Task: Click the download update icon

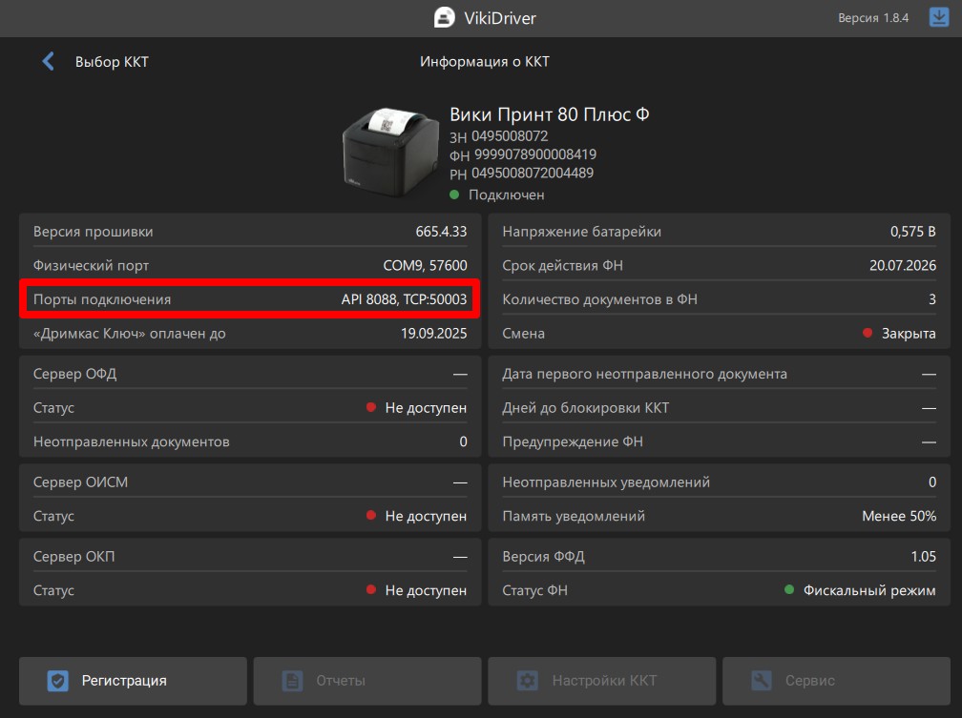Action: tap(938, 18)
